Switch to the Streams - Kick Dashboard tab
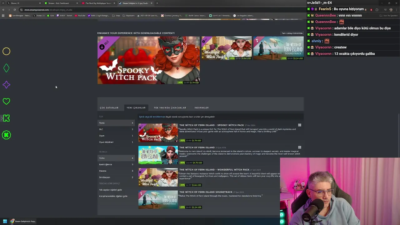 tap(61, 3)
